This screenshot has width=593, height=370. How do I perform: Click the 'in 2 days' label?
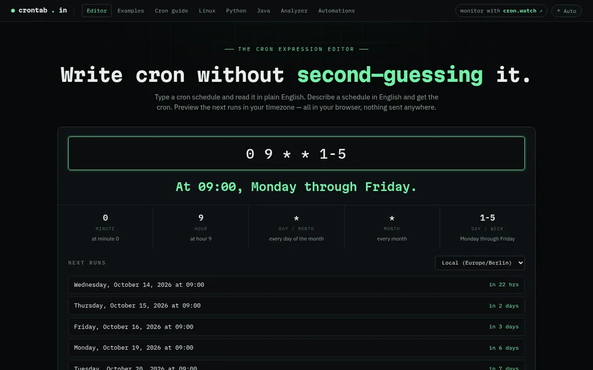click(504, 306)
